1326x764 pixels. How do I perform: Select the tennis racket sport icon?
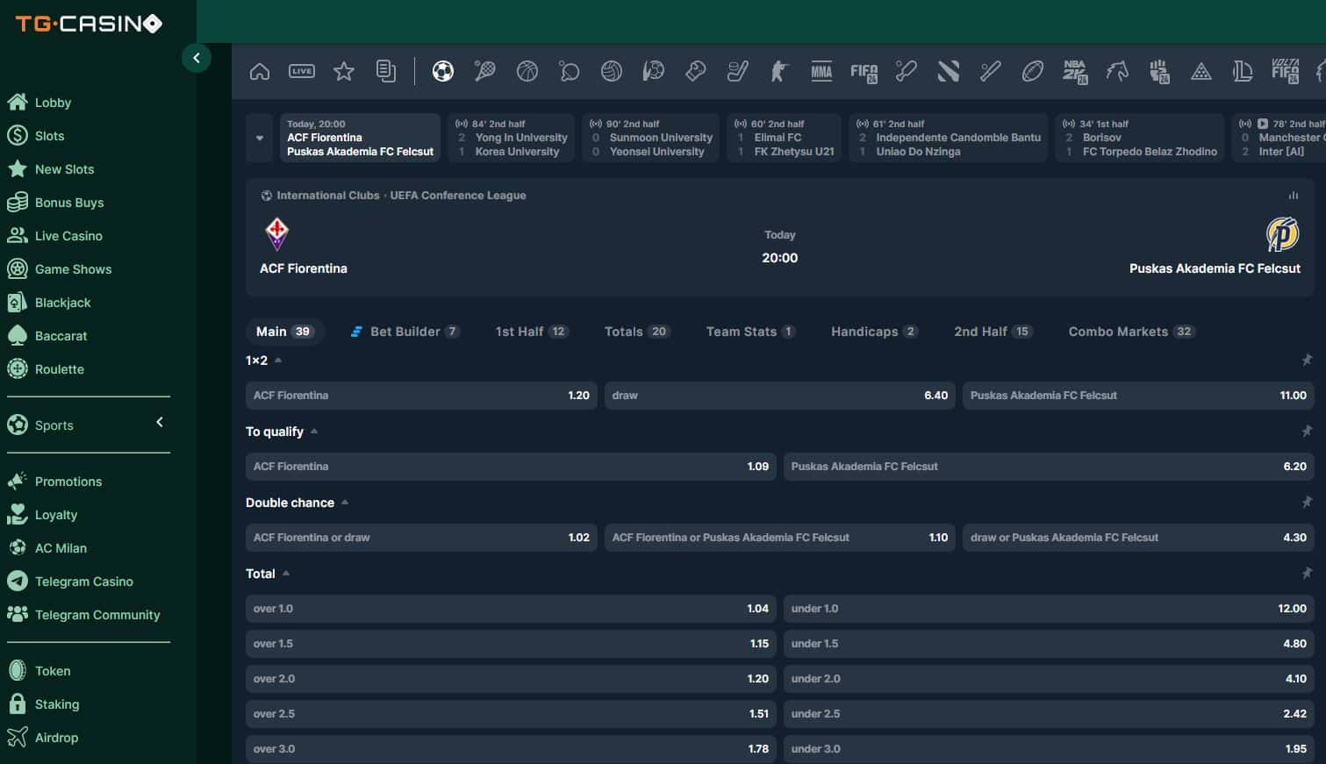(485, 72)
